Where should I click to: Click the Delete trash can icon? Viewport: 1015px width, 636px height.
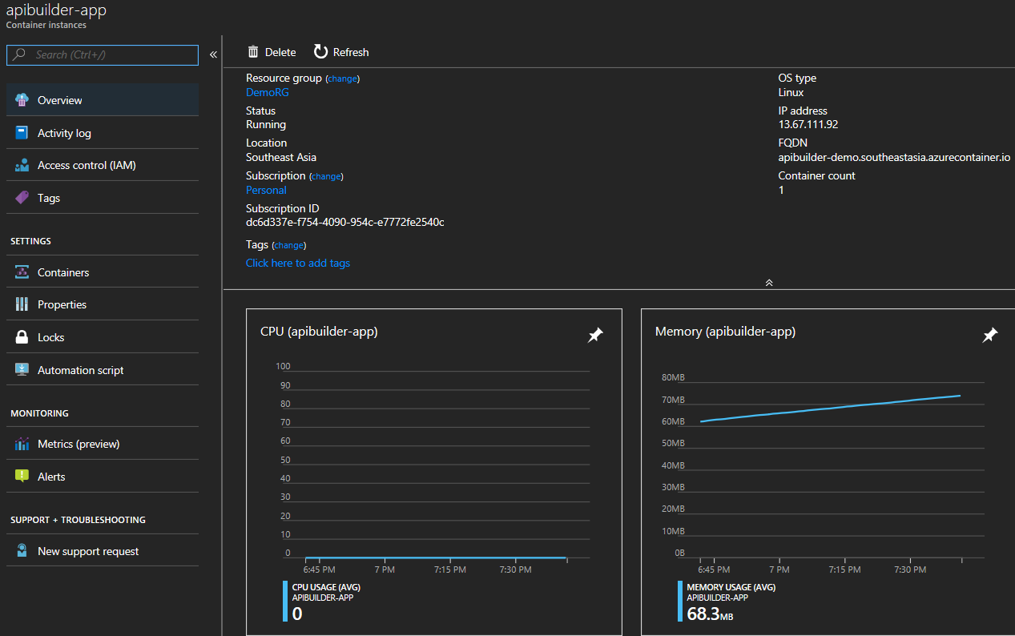pos(253,52)
